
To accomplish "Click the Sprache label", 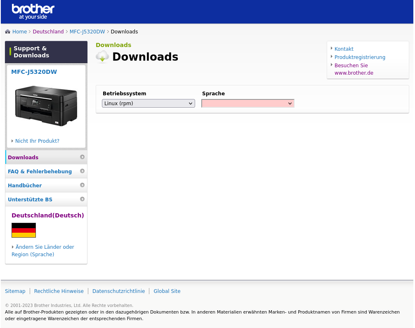I will [x=213, y=94].
